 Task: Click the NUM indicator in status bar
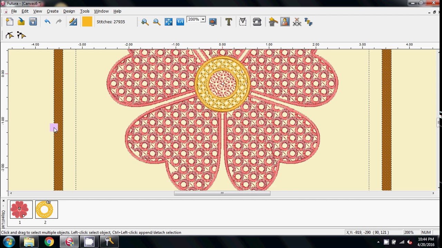426,232
